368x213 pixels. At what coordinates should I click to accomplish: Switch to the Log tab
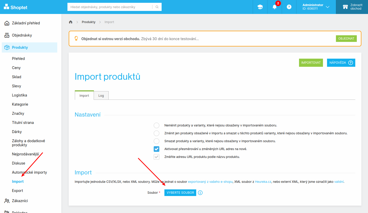[x=101, y=96]
